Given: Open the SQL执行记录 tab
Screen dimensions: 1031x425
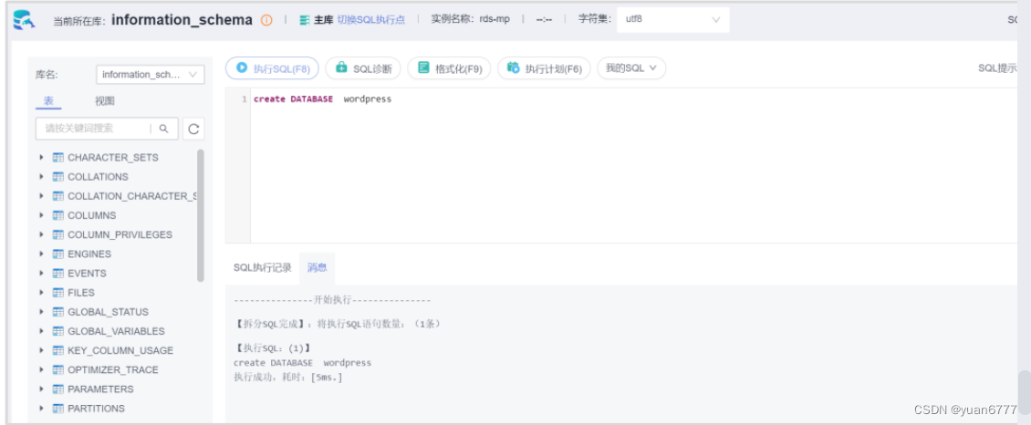Looking at the screenshot, I should [263, 268].
